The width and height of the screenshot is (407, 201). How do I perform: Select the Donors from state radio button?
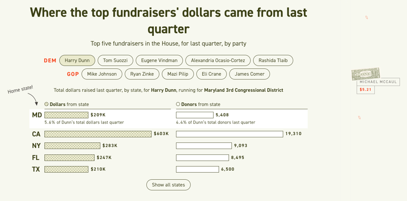click(178, 104)
